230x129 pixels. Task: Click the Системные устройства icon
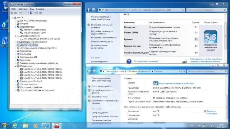tap(18, 87)
